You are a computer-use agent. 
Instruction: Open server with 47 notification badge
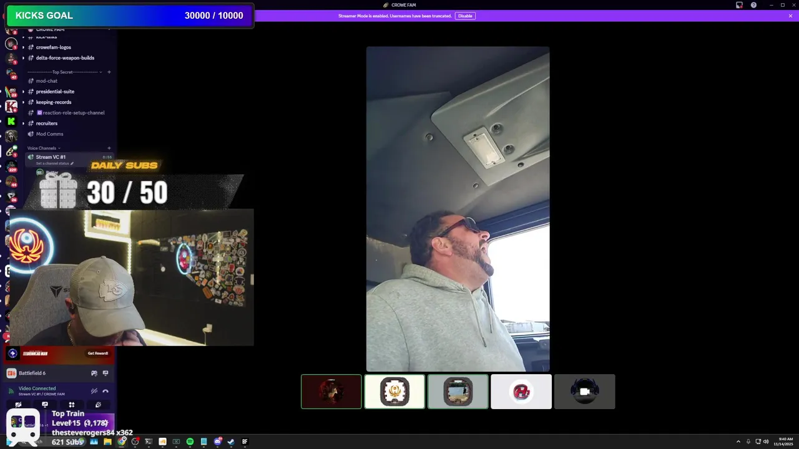click(x=11, y=74)
